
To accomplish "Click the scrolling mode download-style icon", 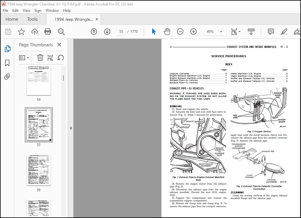I will (251, 32).
